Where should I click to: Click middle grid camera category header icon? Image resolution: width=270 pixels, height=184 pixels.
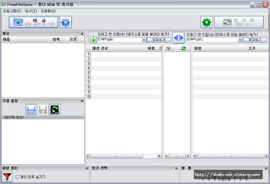coord(169,48)
